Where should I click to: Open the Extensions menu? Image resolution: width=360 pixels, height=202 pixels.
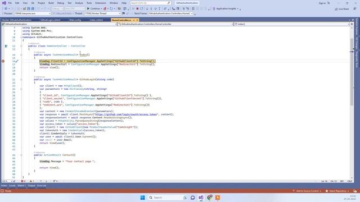click(101, 3)
